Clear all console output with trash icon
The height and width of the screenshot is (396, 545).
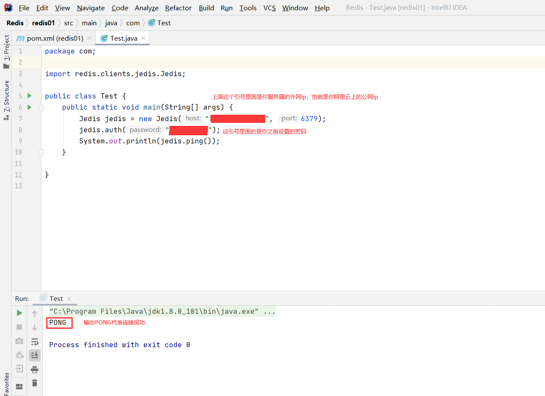35,383
